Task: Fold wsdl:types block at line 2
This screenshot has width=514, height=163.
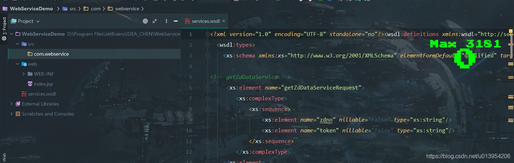Action: pyautogui.click(x=208, y=45)
